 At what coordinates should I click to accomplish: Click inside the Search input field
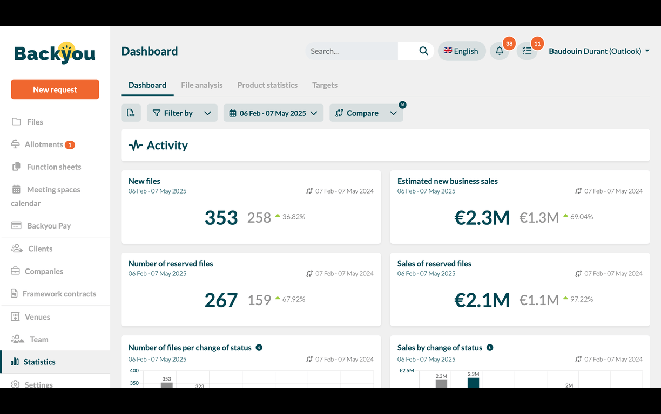(x=352, y=51)
